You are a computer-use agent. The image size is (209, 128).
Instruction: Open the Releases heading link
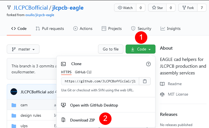point(169,114)
